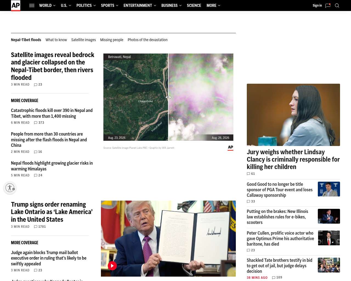Open the Satellite images tab

pyautogui.click(x=84, y=40)
